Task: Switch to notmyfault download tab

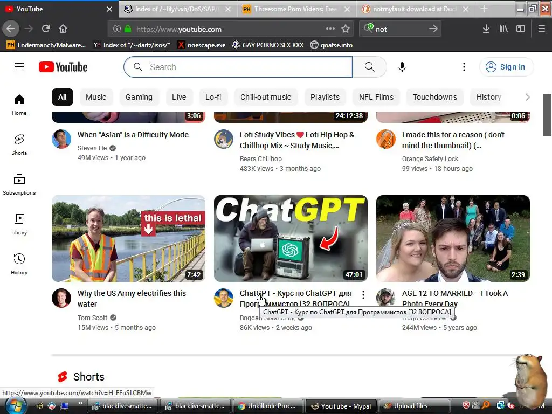Action: [416, 9]
